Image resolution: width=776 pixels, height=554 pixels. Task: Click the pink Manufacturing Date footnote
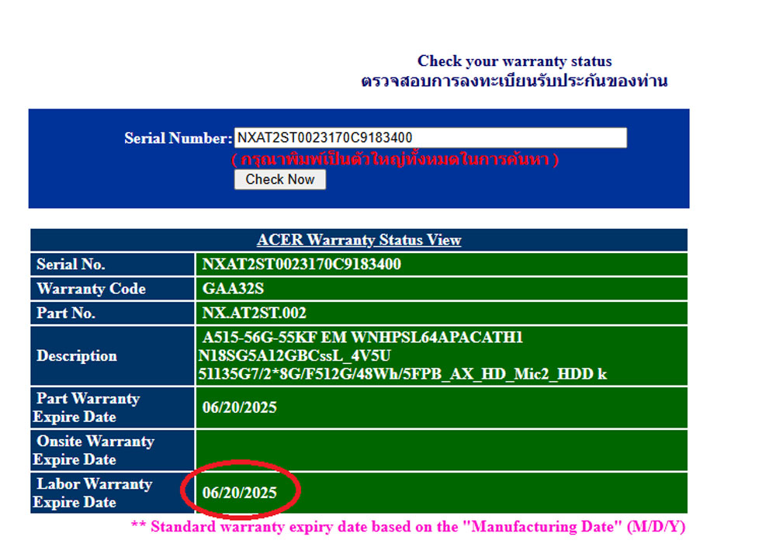point(407,527)
